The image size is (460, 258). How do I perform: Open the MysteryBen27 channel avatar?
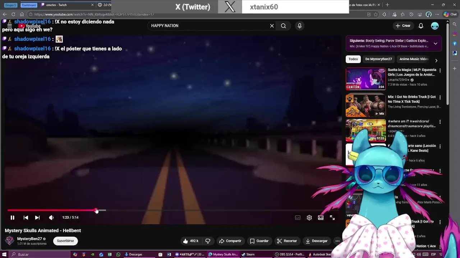tap(9, 241)
